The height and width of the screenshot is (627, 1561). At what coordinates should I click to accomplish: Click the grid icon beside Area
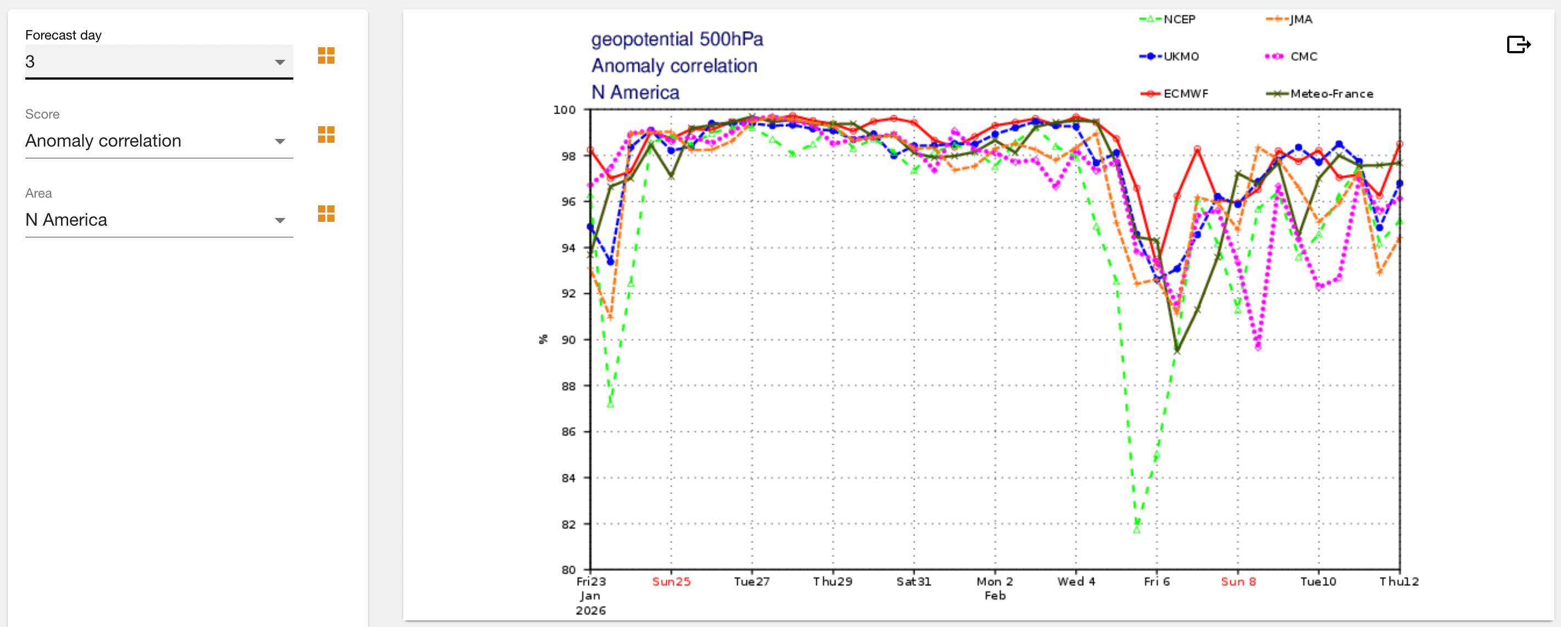tap(326, 213)
